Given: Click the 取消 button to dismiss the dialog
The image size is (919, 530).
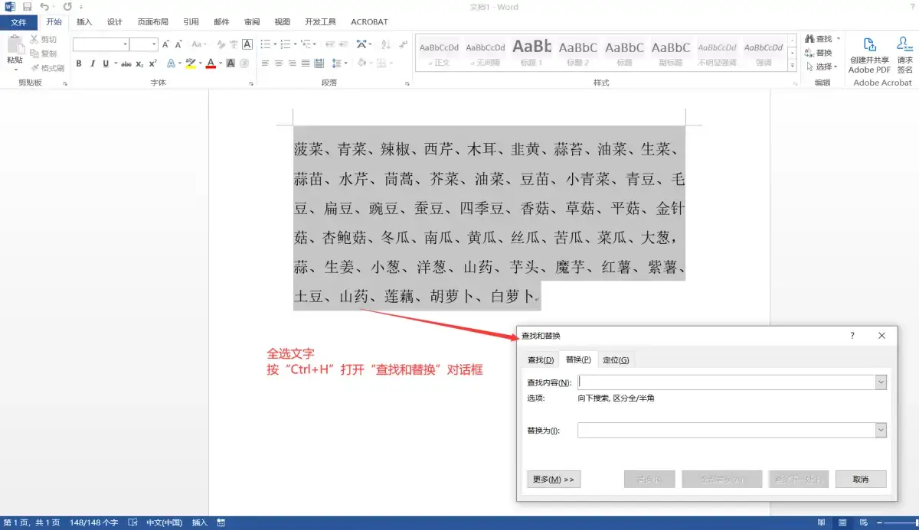Looking at the screenshot, I should 862,479.
